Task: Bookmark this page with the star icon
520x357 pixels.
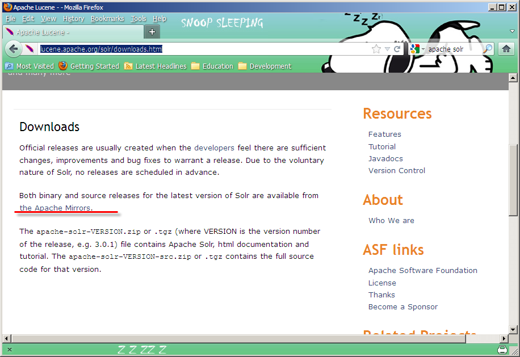Action: [376, 49]
